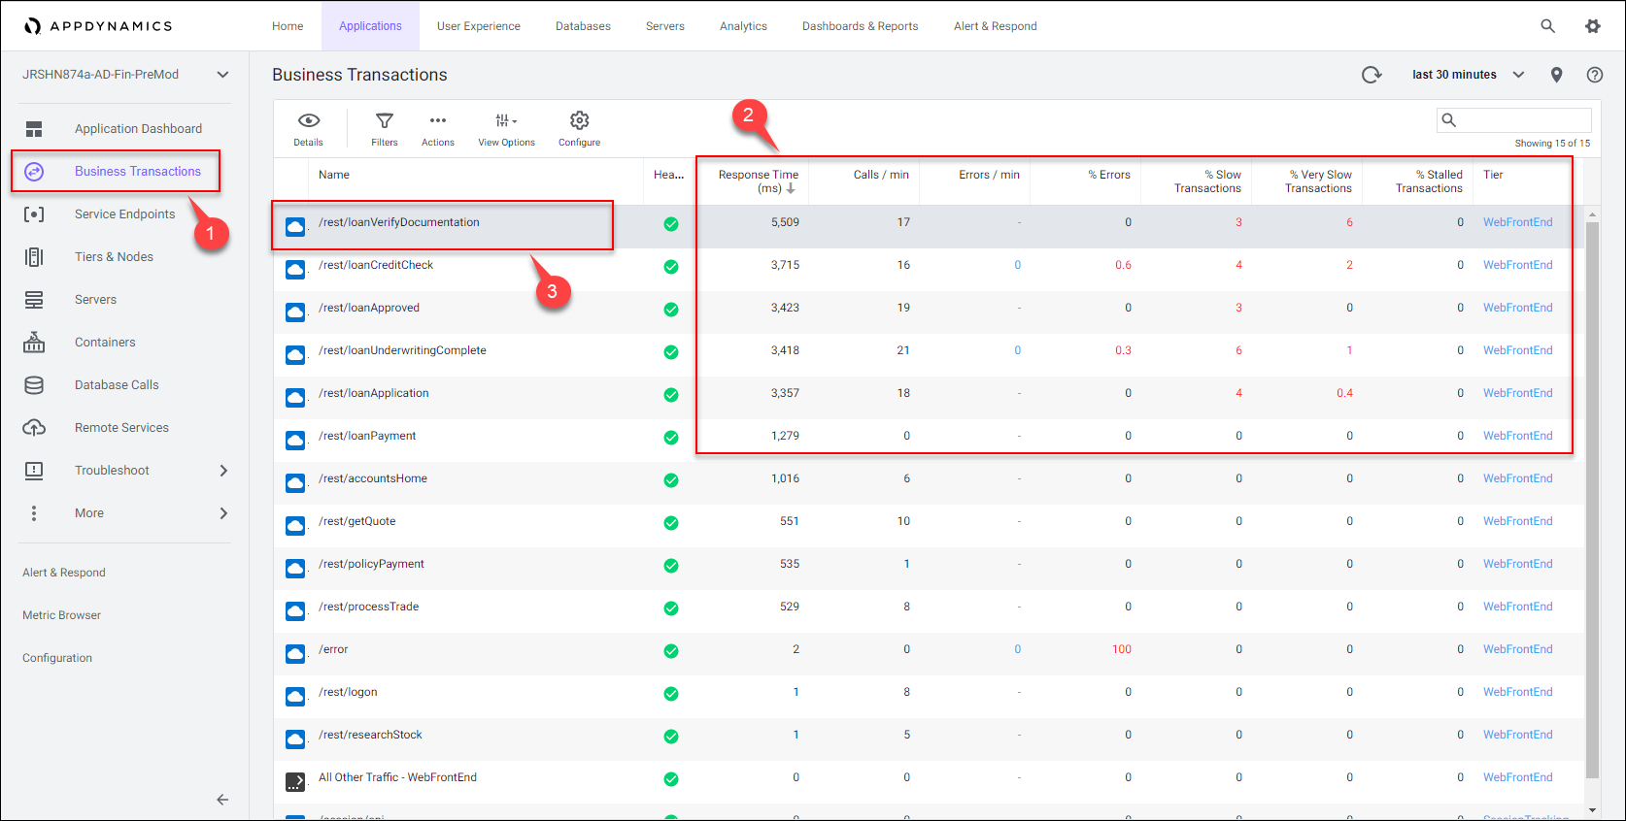1626x821 pixels.
Task: Open the Metric Browser link
Action: pyautogui.click(x=61, y=615)
